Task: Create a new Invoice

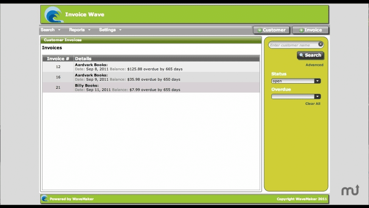Action: tap(310, 30)
